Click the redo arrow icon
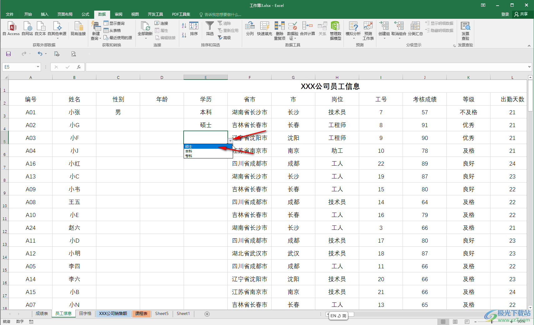This screenshot has height=325, width=534. (24, 54)
